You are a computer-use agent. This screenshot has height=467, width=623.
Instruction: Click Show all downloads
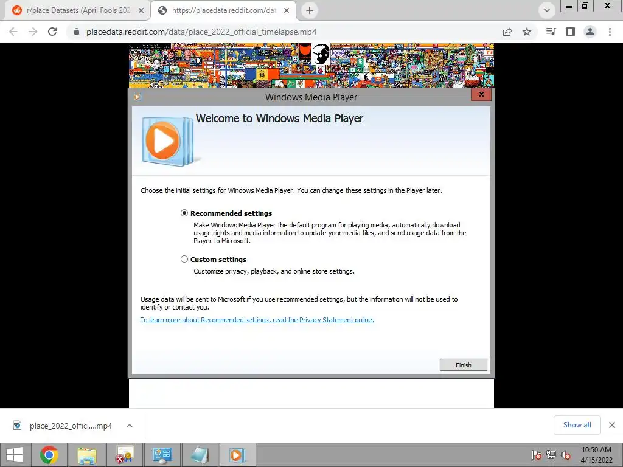point(577,425)
